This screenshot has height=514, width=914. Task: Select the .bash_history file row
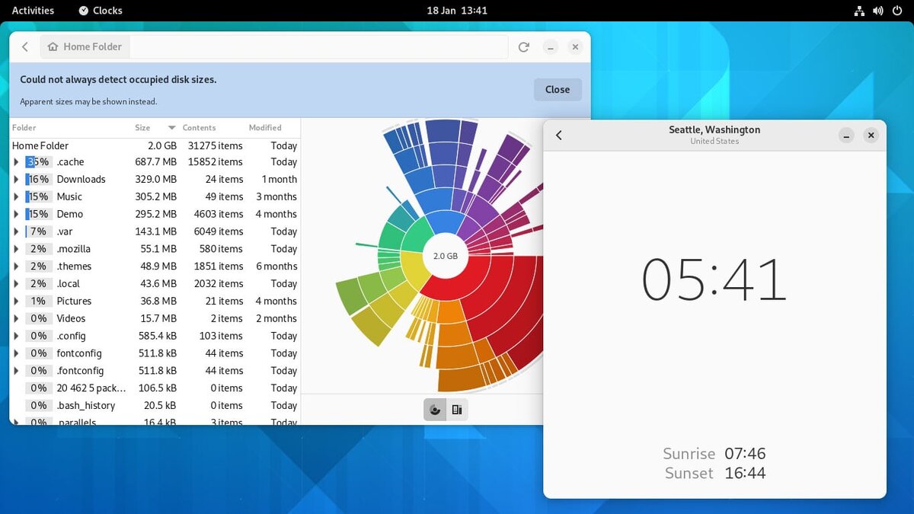tap(155, 406)
